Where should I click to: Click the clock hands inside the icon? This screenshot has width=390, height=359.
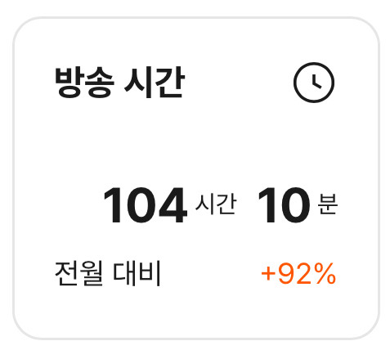(x=316, y=81)
